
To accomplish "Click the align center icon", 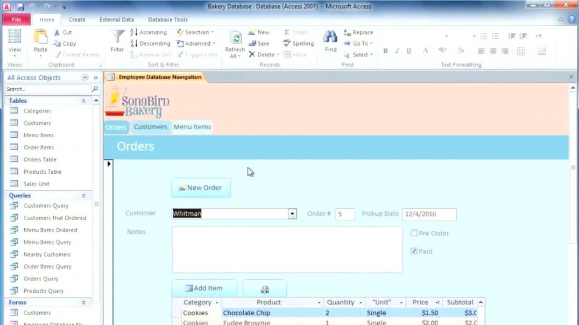I will point(493,51).
